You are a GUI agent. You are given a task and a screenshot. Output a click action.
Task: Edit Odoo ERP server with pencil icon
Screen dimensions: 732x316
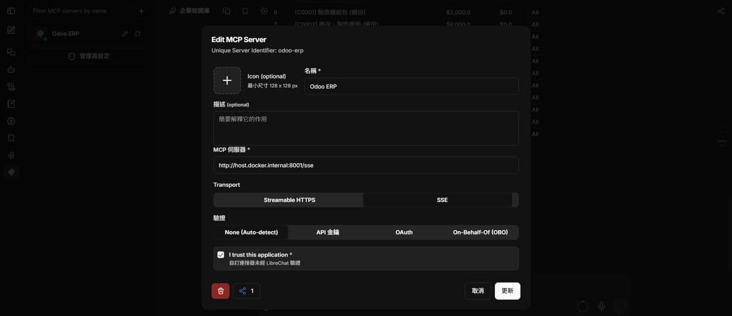point(125,33)
